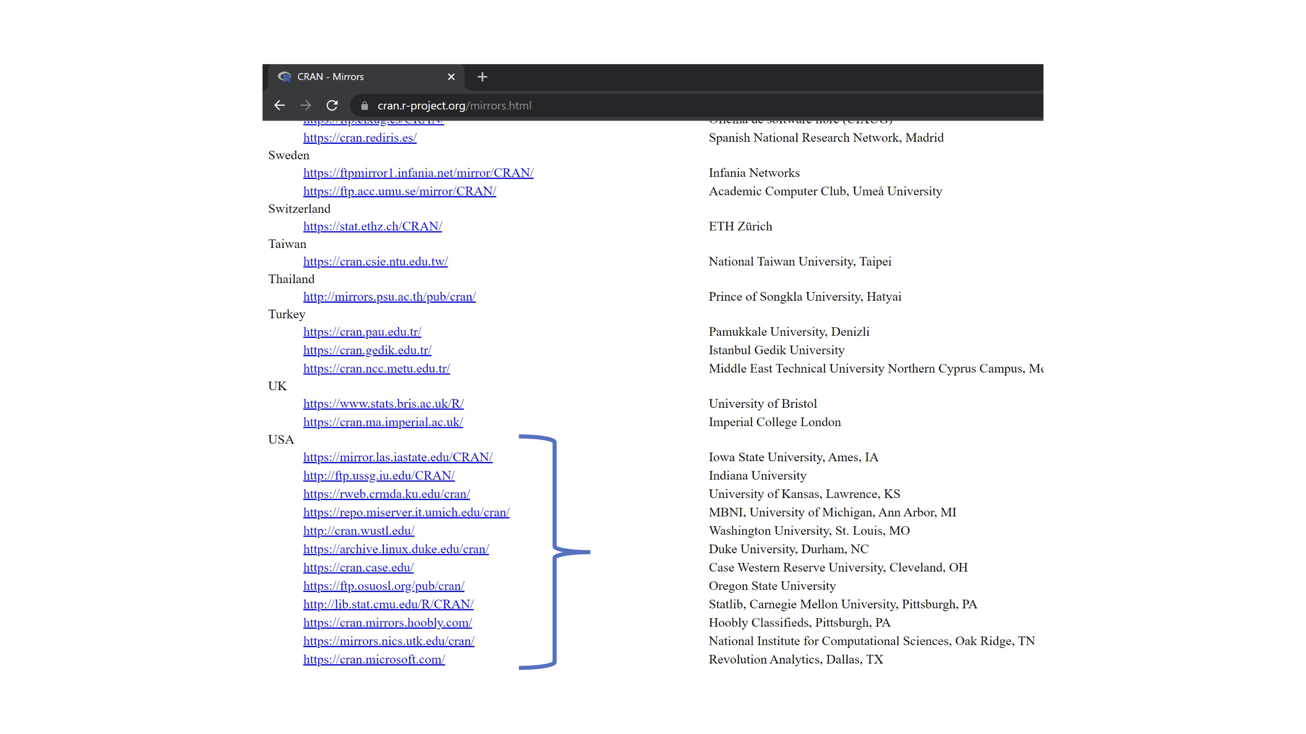Open the ETH Zürich stat.ethz.ch mirror link

pos(372,226)
